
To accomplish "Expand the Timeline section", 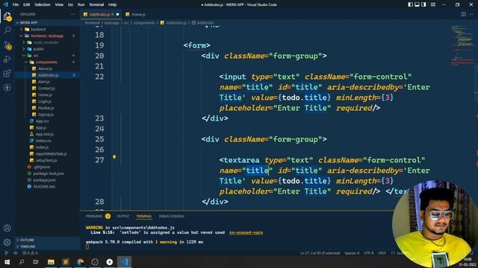I will tap(28, 246).
